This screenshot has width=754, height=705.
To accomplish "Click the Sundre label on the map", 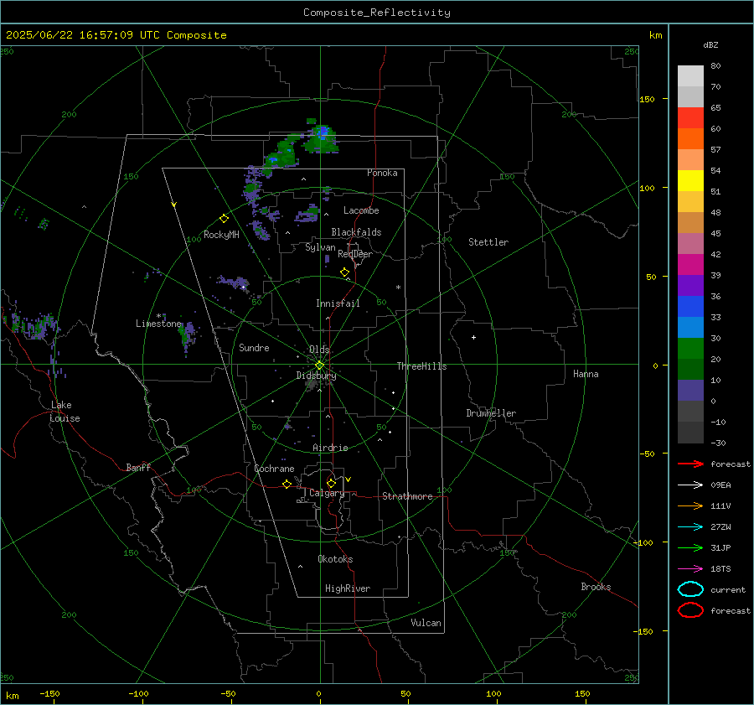I will click(254, 347).
